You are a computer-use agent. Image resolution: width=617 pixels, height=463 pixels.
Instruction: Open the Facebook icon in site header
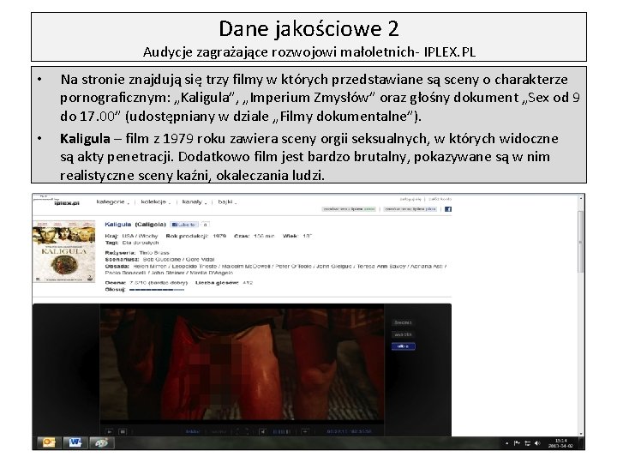coord(448,209)
